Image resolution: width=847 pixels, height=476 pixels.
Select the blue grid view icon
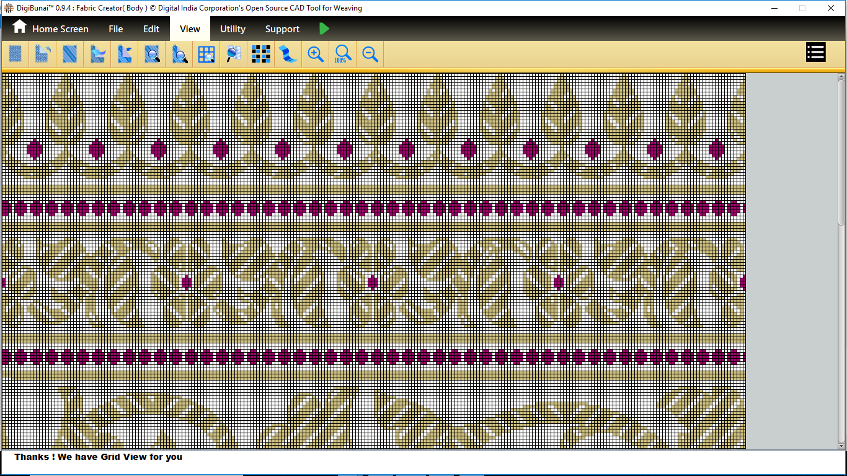coord(206,55)
